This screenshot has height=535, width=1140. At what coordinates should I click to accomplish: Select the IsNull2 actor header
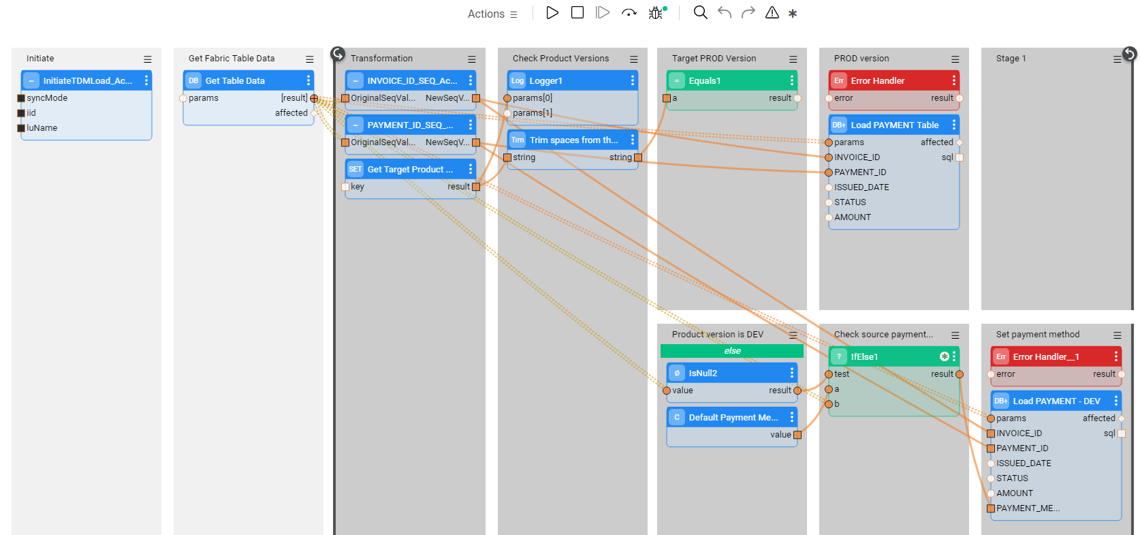pos(732,373)
